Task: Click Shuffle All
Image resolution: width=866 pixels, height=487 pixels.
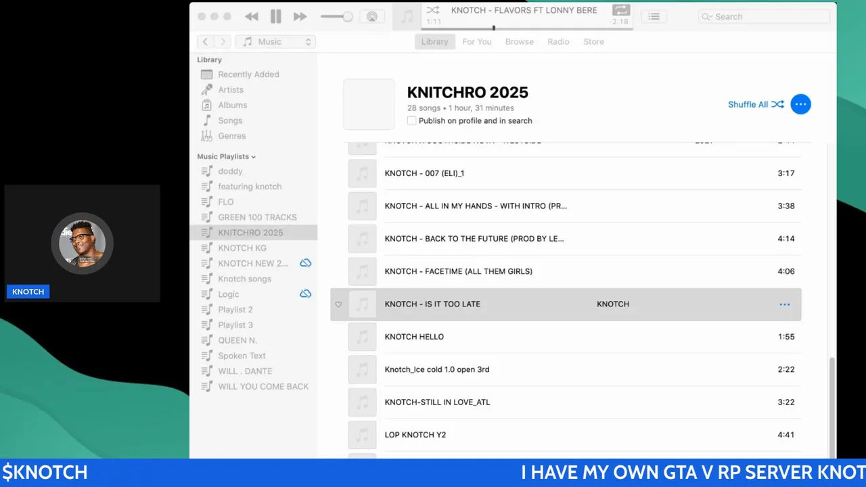Action: coord(756,104)
